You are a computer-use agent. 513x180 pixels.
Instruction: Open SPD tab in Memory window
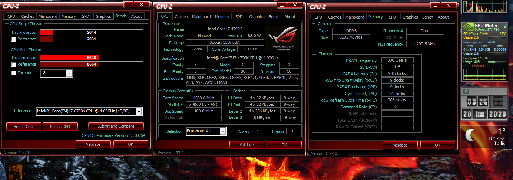tap(393, 17)
